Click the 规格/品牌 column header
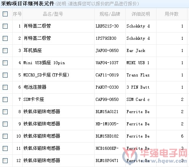This screenshot has width=189, height=167. [x=110, y=14]
